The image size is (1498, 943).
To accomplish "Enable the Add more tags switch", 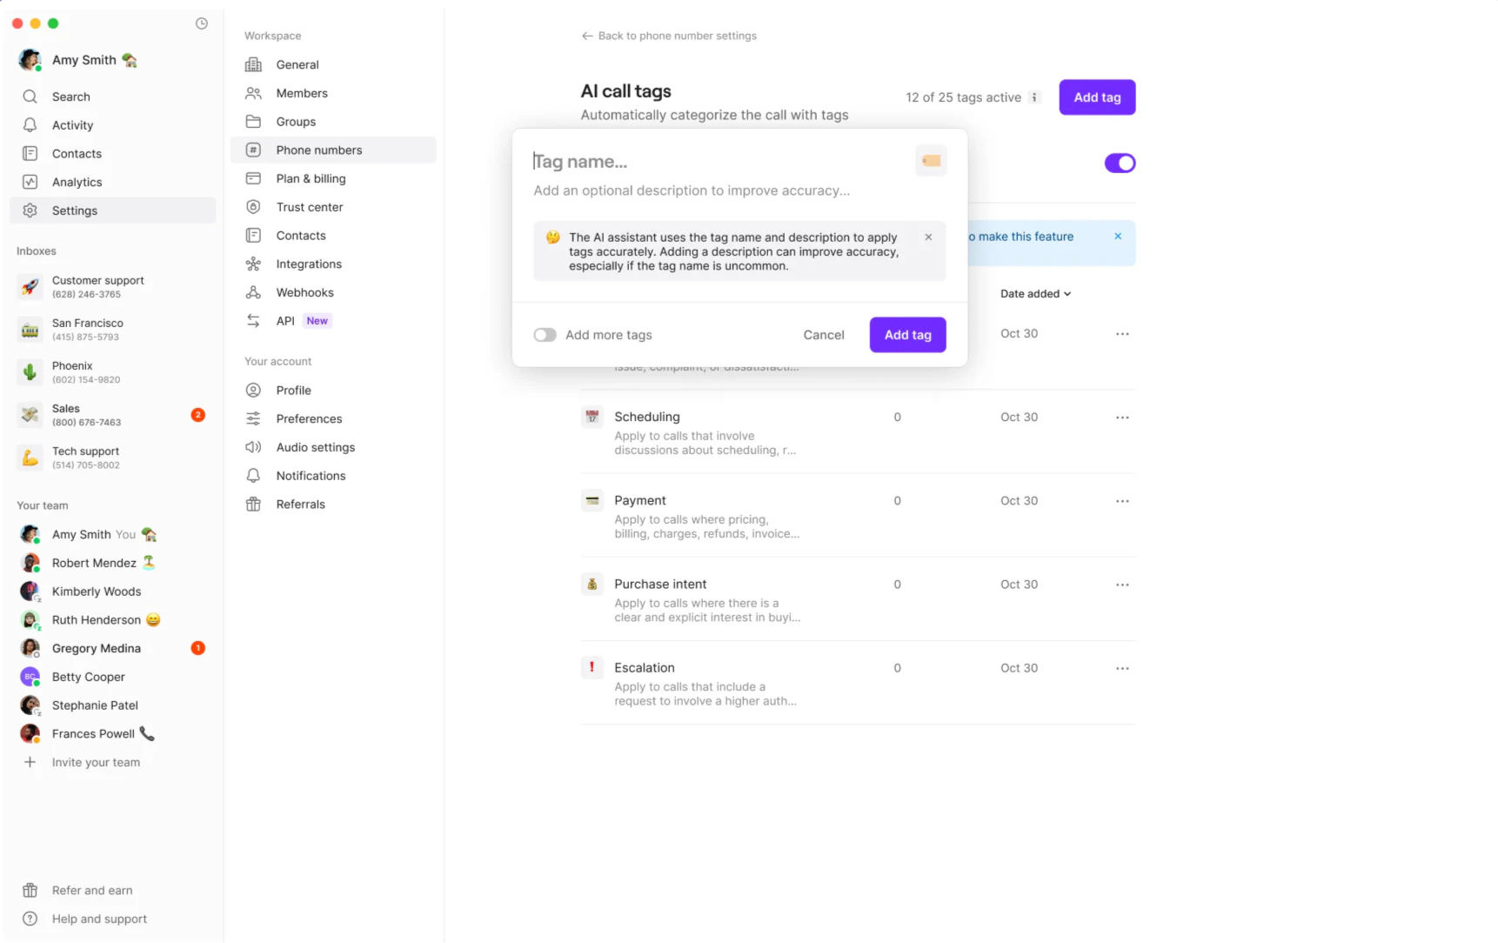I will coord(545,335).
